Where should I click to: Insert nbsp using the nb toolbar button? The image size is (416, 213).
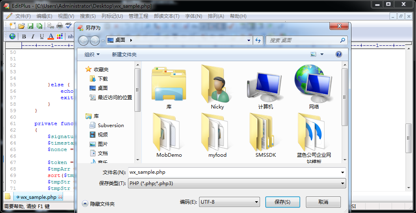point(71,36)
